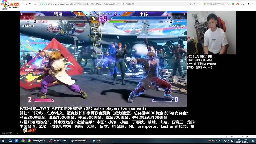Click the green secure lock icon

42,4
